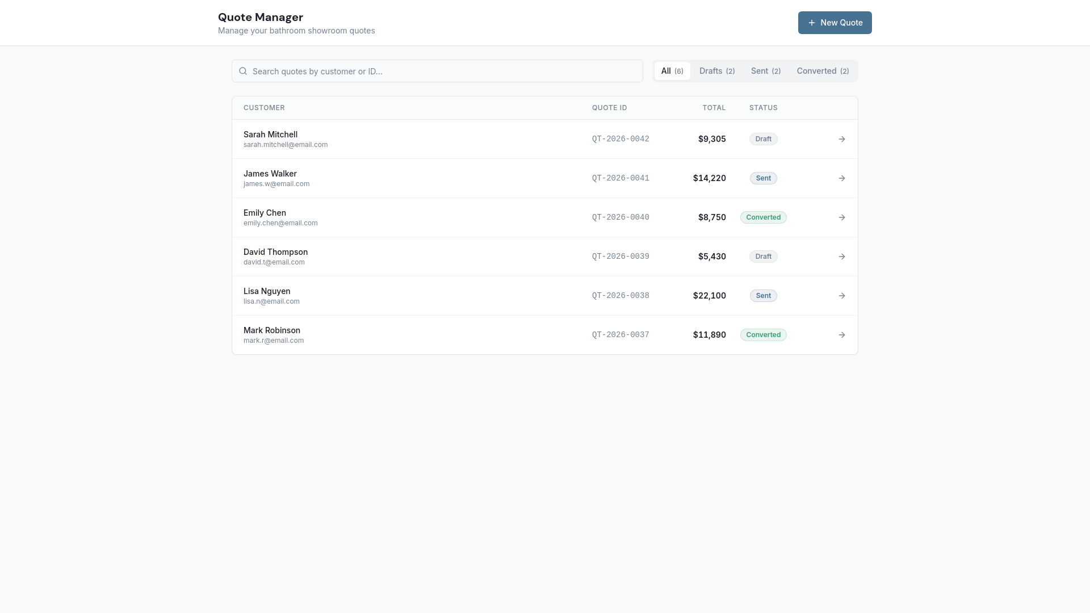The image size is (1090, 613).
Task: Click arrow icon in Lisa Nguyen row
Action: [x=842, y=296]
